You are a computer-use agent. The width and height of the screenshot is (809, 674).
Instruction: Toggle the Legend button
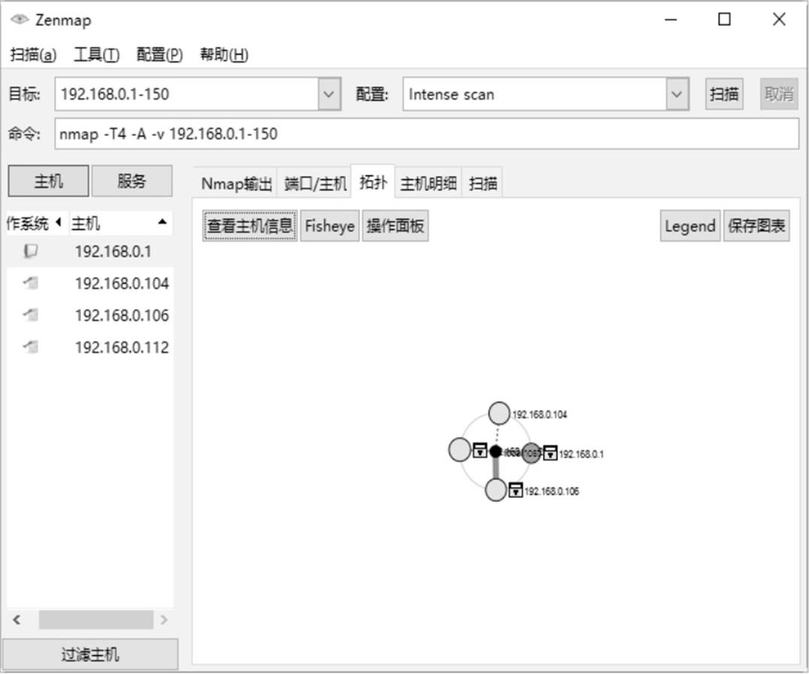pos(689,226)
